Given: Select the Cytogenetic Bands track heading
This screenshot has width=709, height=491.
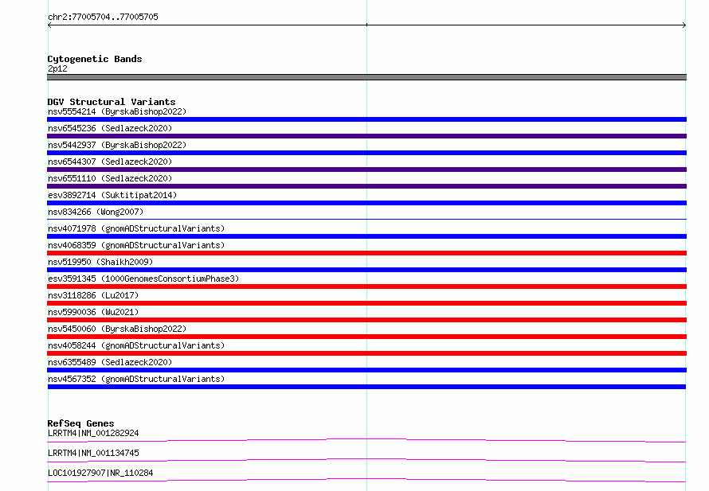Looking at the screenshot, I should (x=95, y=59).
